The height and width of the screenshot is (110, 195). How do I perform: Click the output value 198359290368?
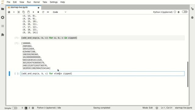[30, 54]
